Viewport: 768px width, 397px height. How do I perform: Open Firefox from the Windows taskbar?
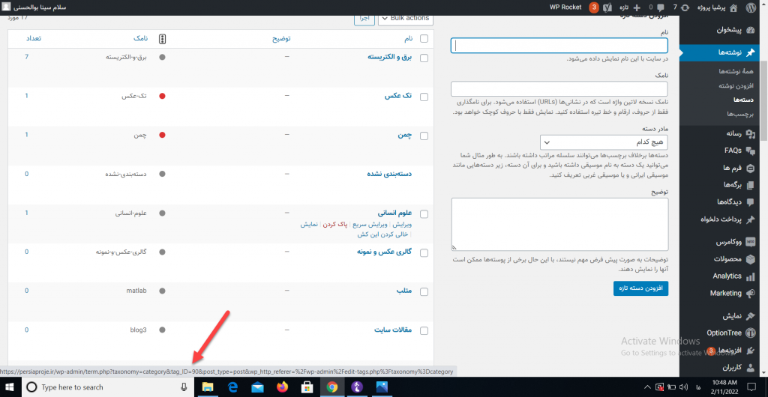282,387
